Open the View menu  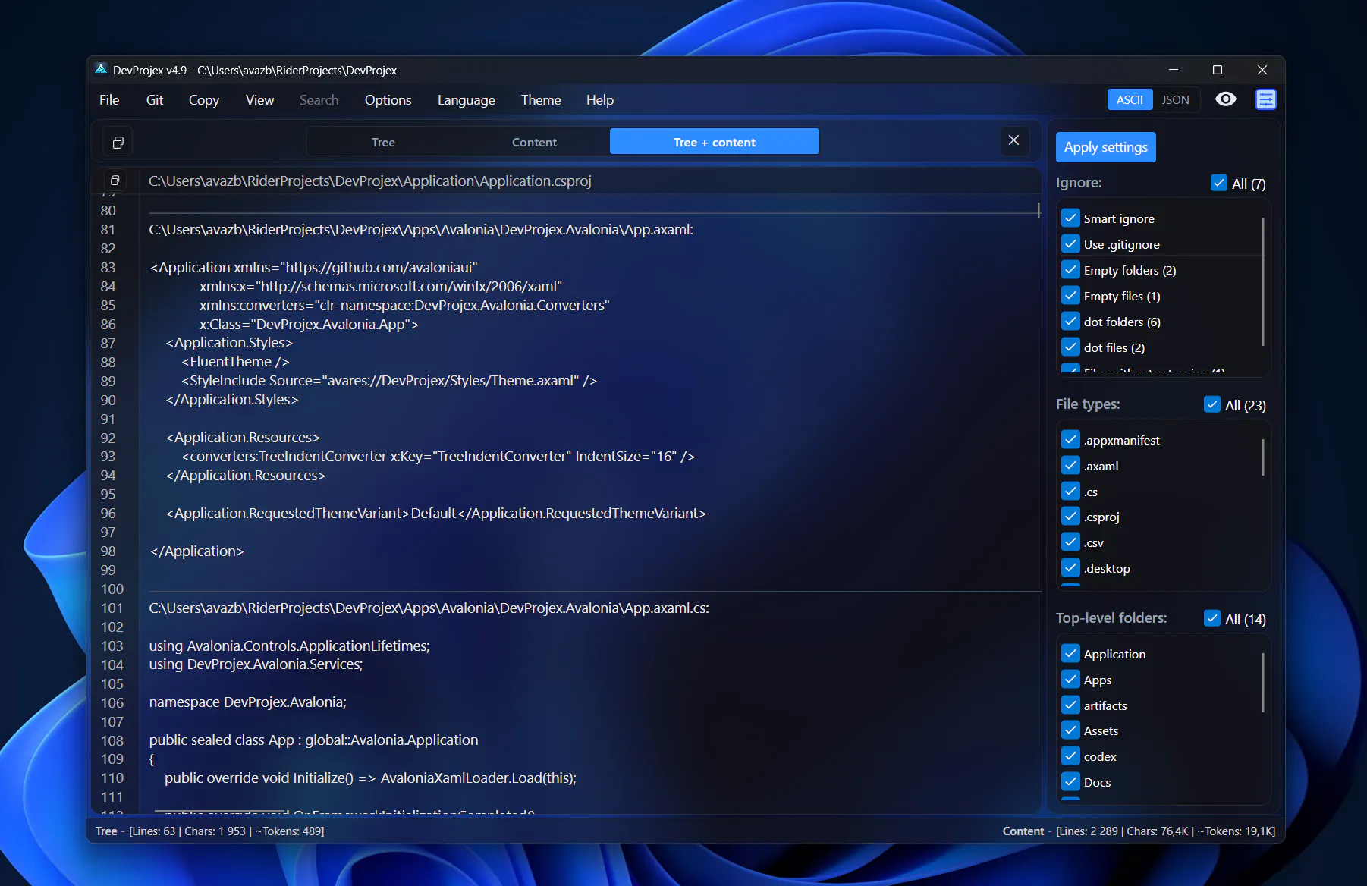click(x=259, y=100)
